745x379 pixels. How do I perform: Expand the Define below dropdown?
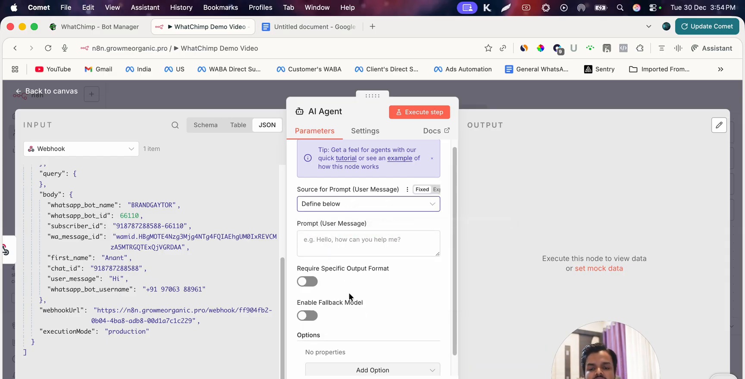(369, 204)
